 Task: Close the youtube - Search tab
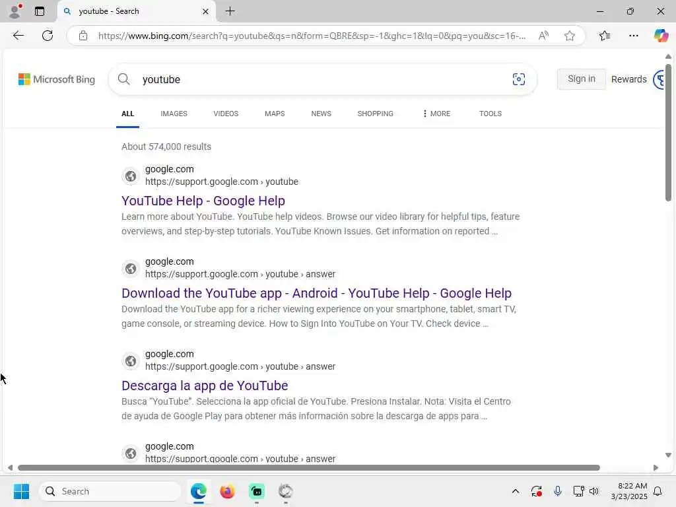click(x=206, y=12)
